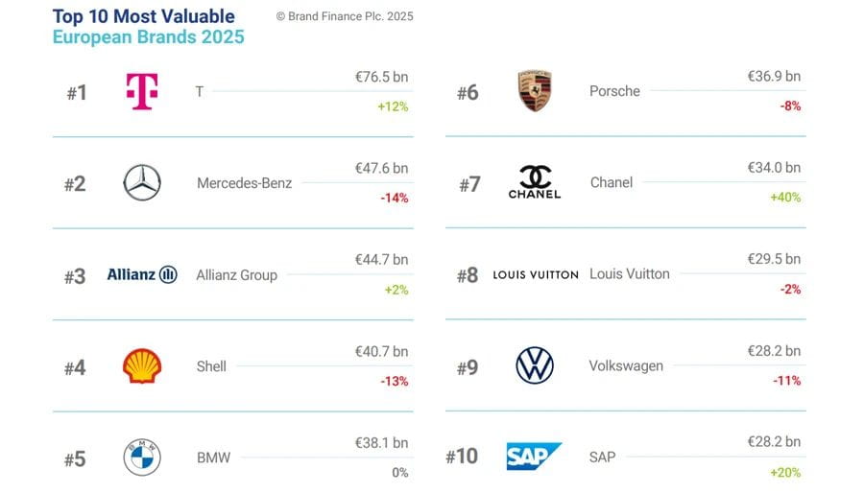Click the Porsche brand name

tap(614, 91)
